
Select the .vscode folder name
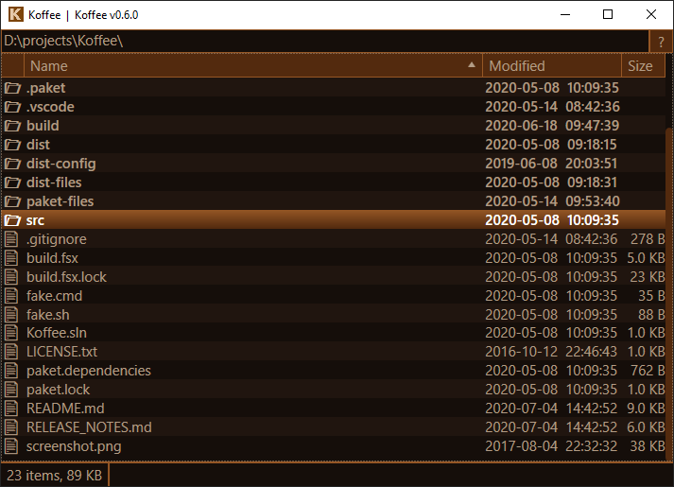[50, 107]
